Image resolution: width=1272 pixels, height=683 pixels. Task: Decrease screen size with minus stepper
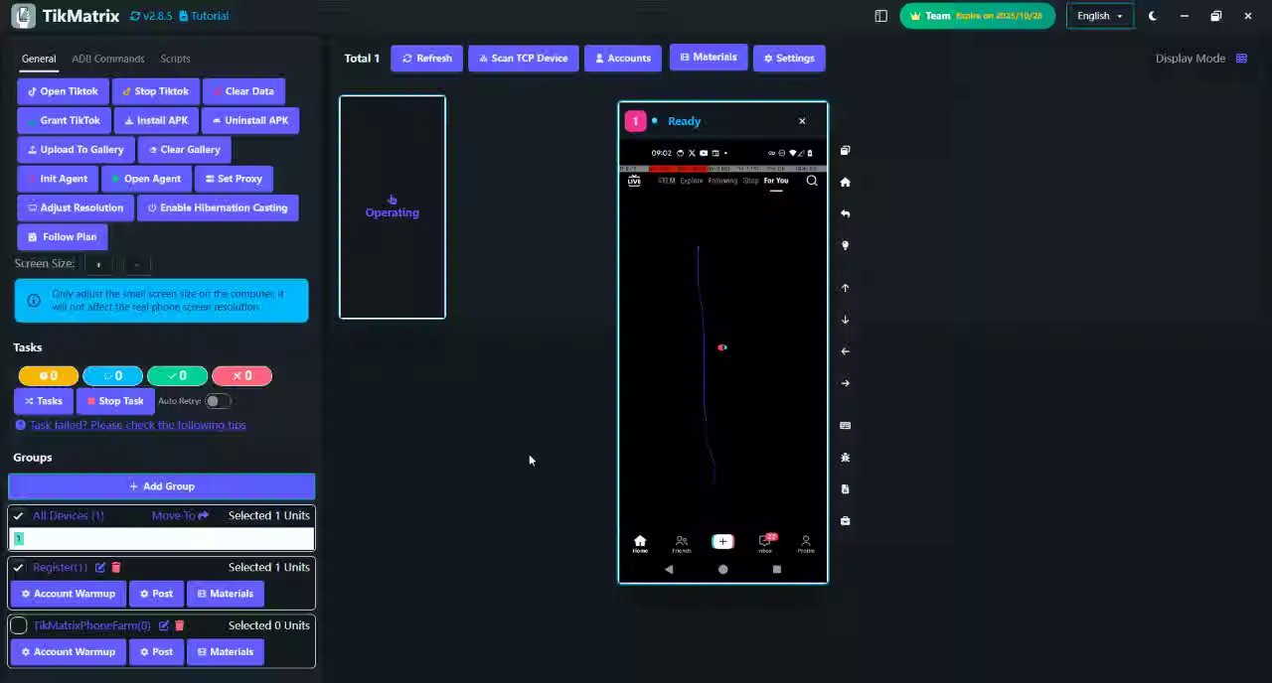(136, 264)
